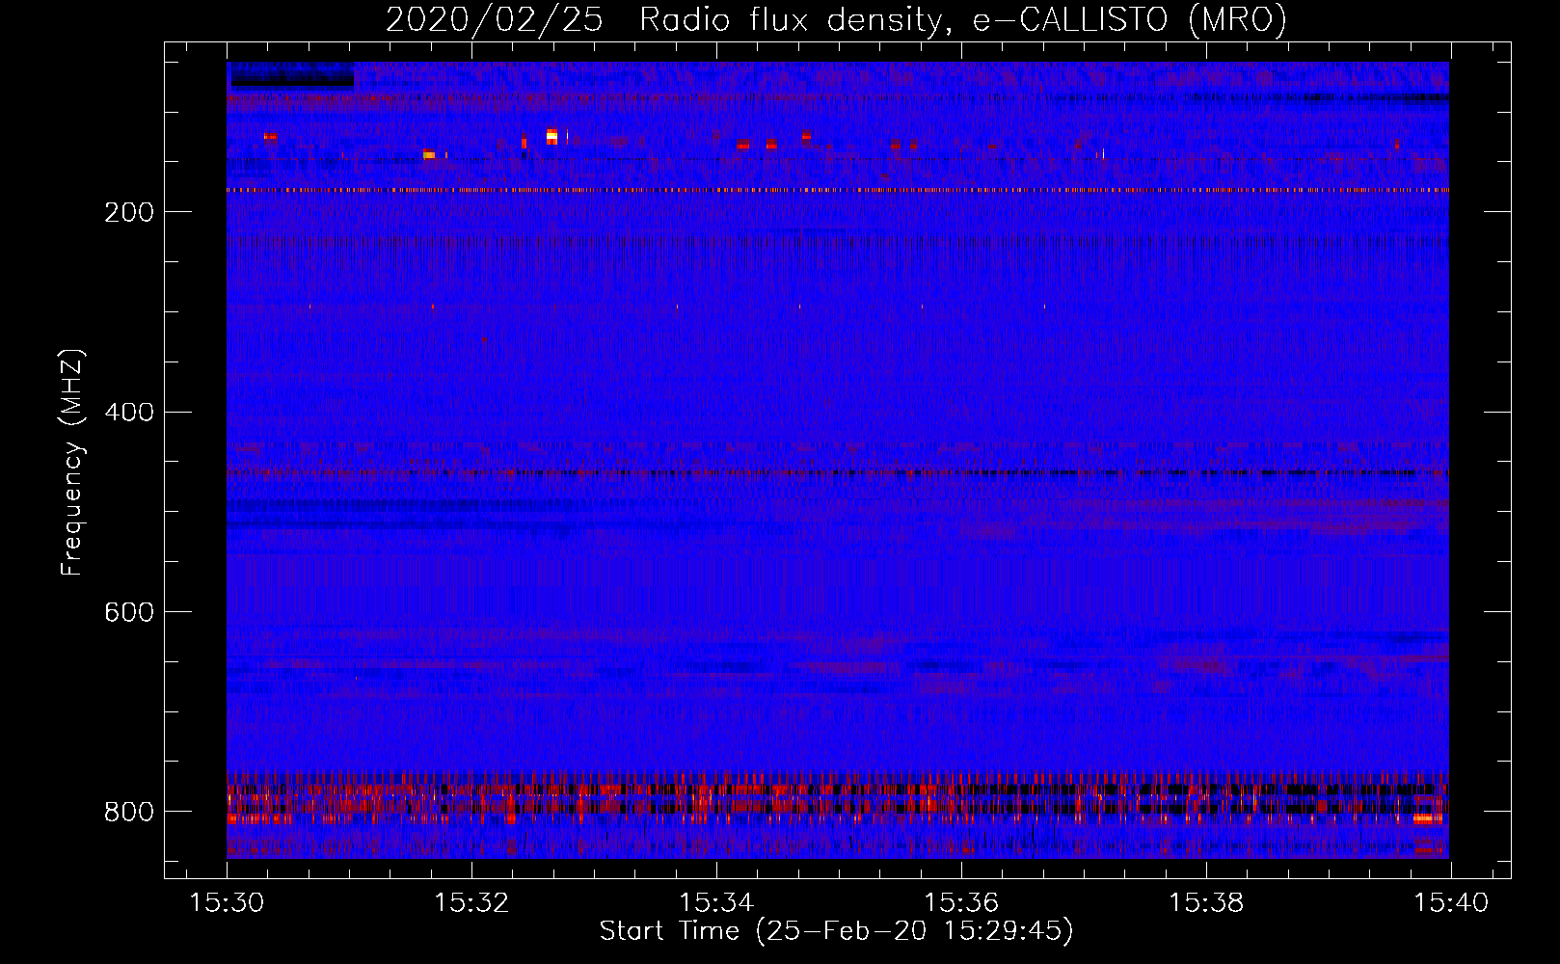Click the date 2020/02/25 in the title
This screenshot has height=964, width=1560.
[495, 20]
